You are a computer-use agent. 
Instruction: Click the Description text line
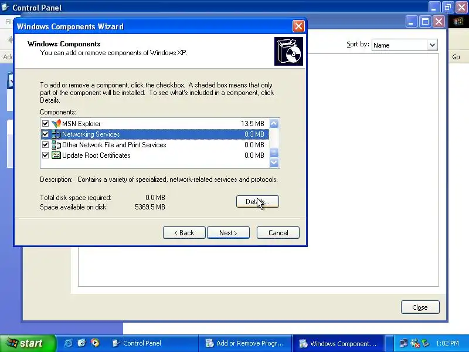click(x=159, y=180)
